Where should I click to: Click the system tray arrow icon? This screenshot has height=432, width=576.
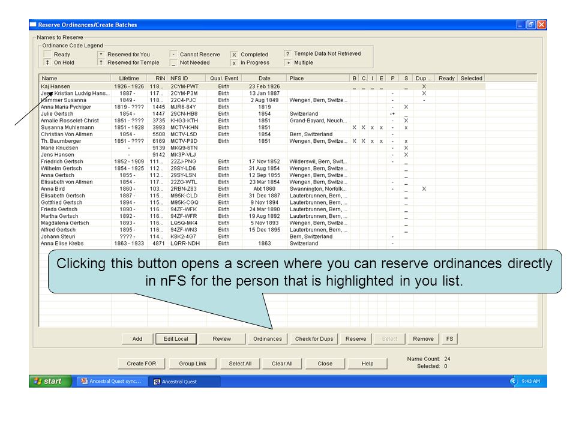click(513, 382)
